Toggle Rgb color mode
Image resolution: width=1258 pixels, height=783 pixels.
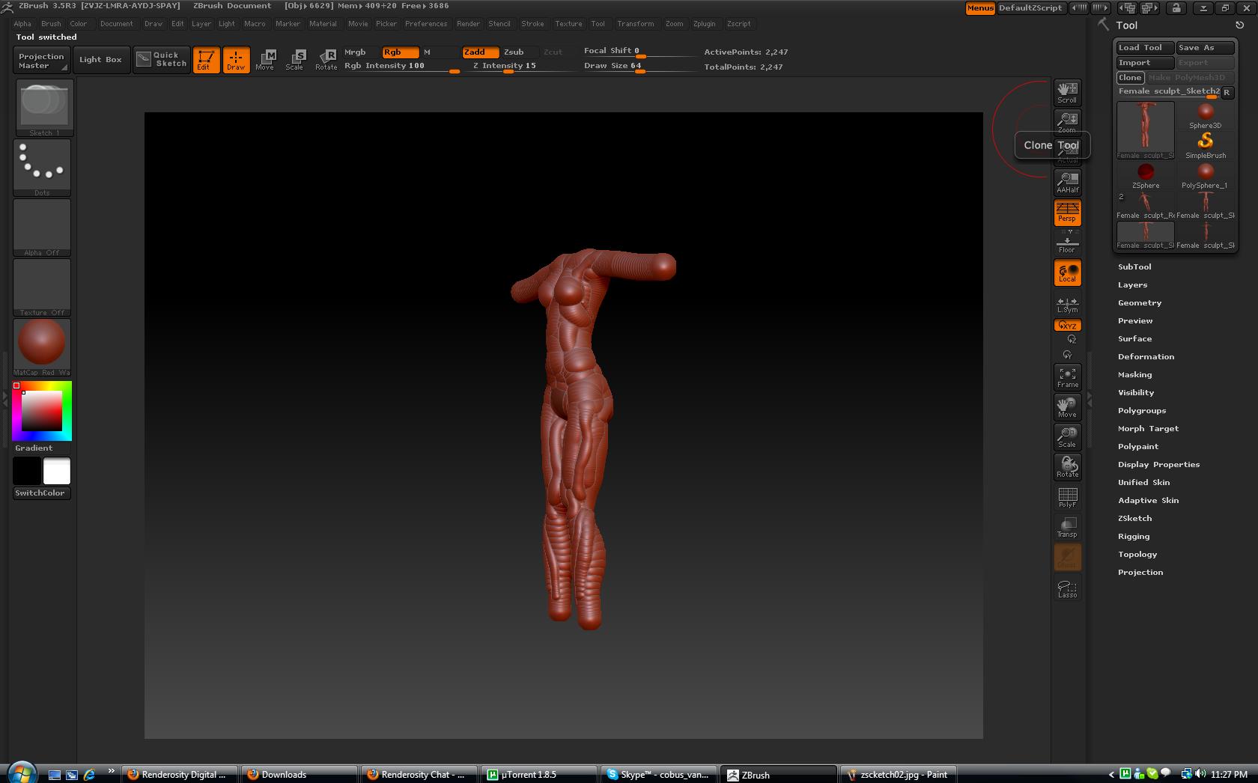(x=400, y=52)
